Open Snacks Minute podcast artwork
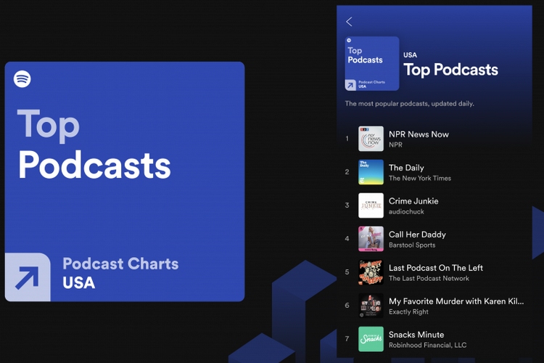The image size is (544, 363). click(x=371, y=339)
